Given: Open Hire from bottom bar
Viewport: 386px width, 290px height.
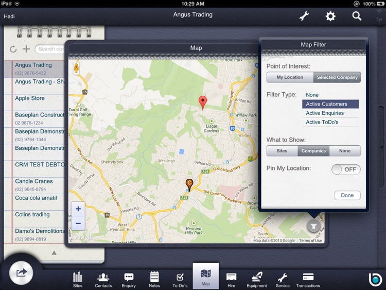Looking at the screenshot, I should click(231, 280).
